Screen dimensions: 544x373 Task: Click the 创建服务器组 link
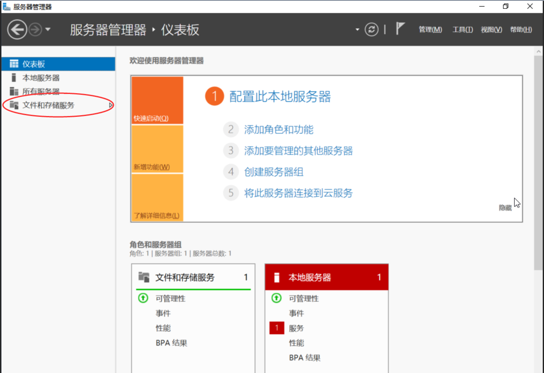coord(274,172)
